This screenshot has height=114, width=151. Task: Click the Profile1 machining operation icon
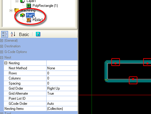29,20
